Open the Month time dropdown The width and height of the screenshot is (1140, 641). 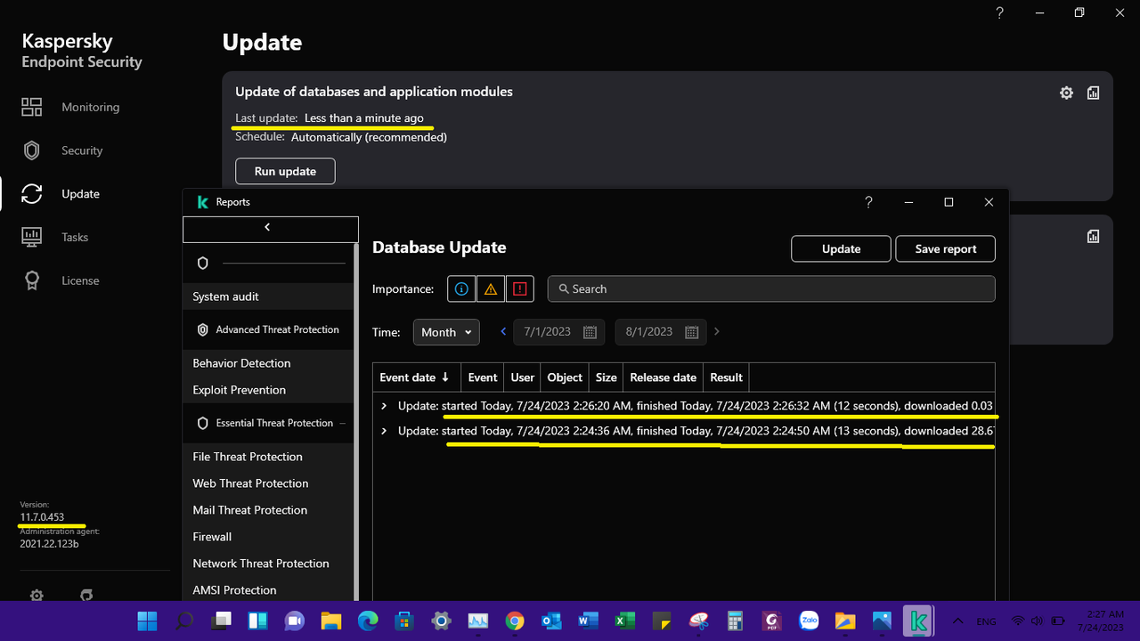[x=446, y=332]
